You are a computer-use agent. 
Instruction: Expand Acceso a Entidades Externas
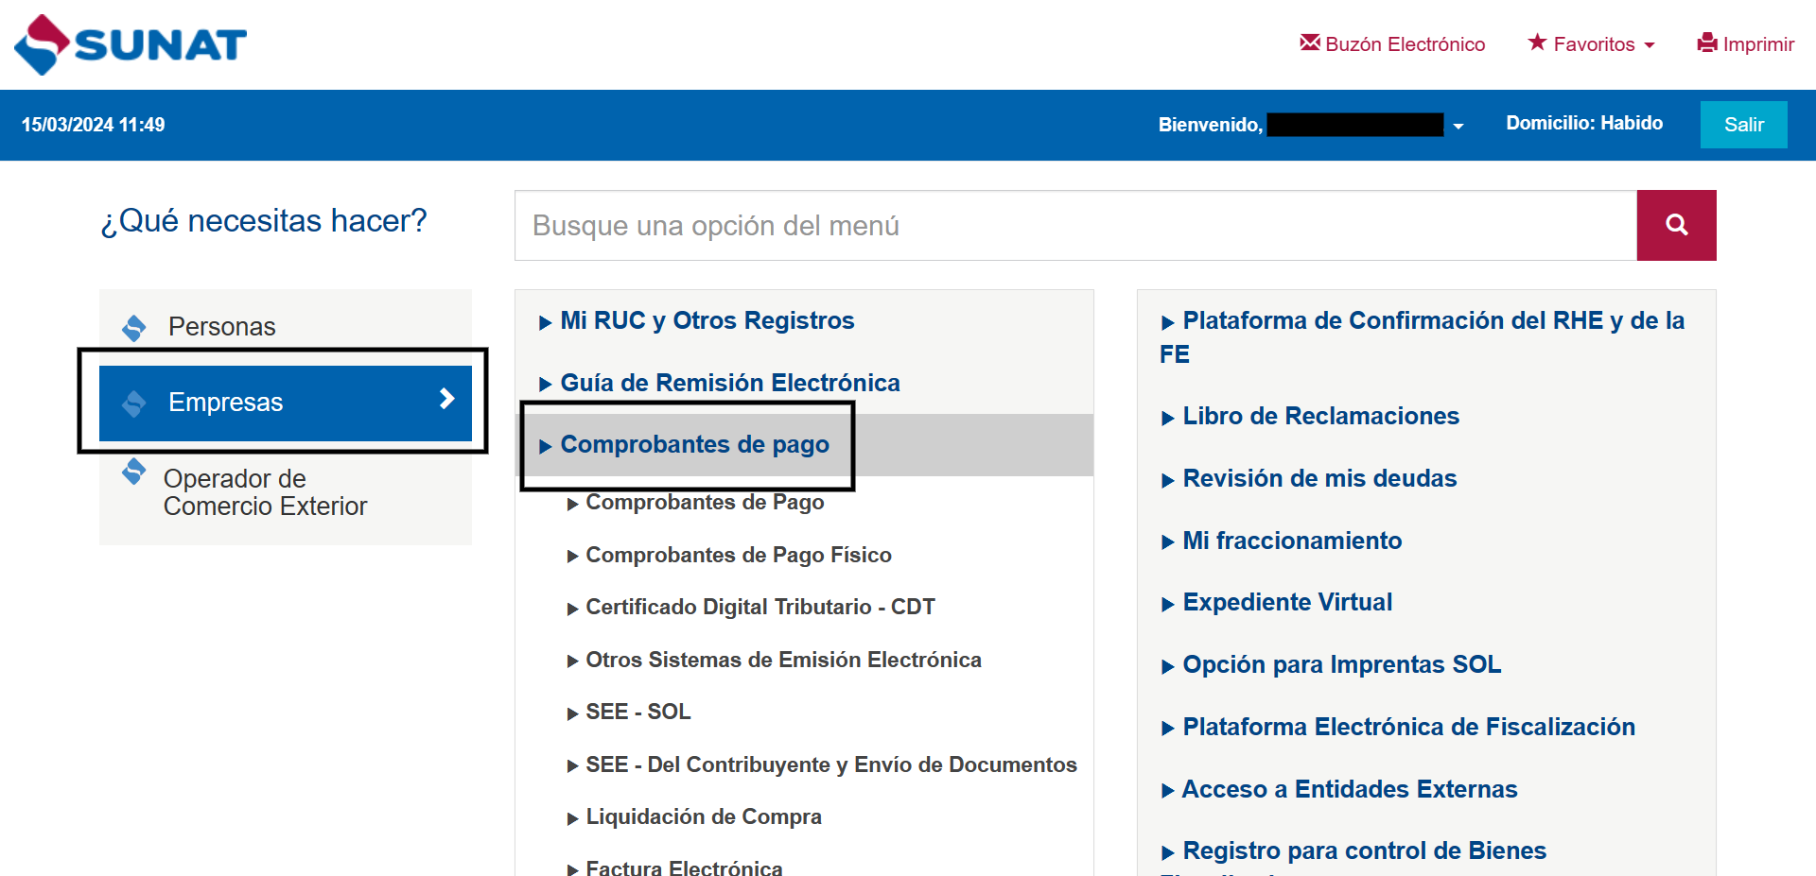click(x=1339, y=790)
